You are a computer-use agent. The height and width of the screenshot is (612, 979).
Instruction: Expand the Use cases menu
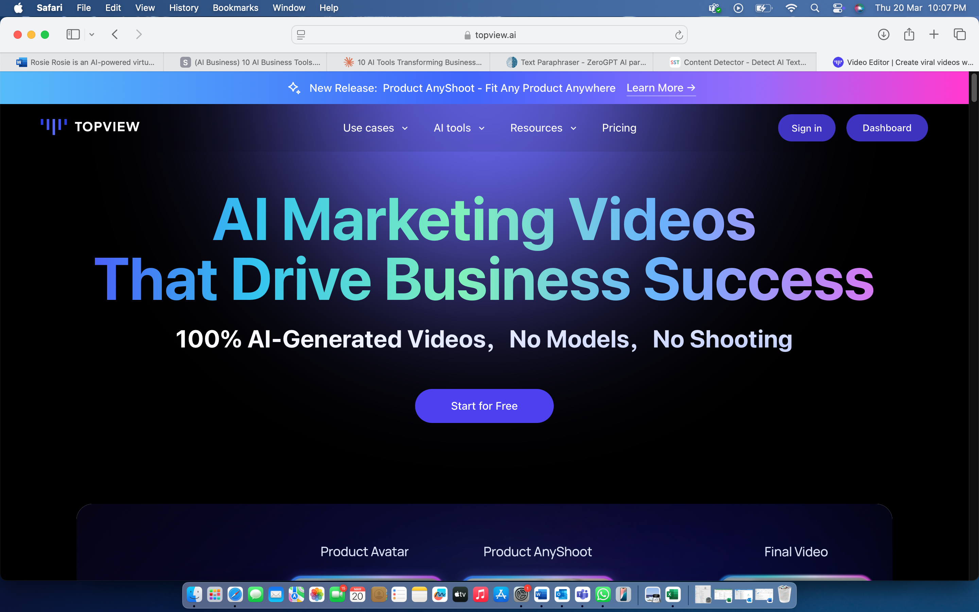[375, 128]
